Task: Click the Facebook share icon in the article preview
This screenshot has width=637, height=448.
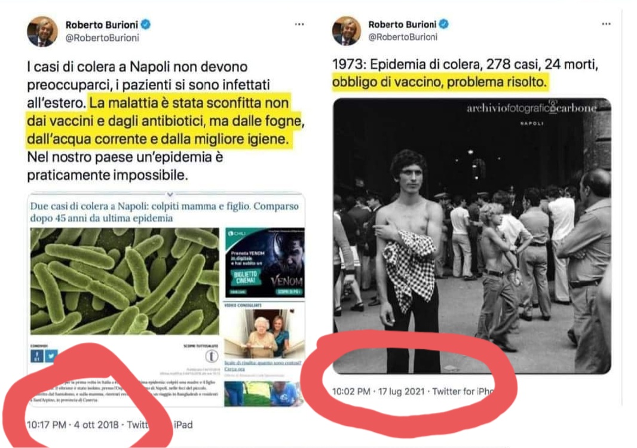Action: pos(37,356)
